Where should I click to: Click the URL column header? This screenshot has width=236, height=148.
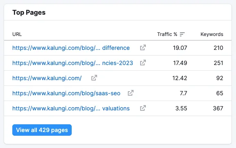coord(17,34)
